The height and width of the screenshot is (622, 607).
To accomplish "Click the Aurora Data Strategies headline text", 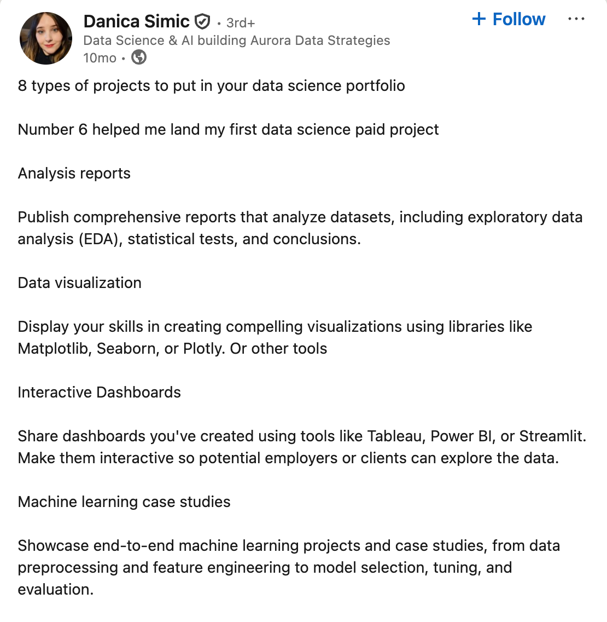I will [237, 40].
